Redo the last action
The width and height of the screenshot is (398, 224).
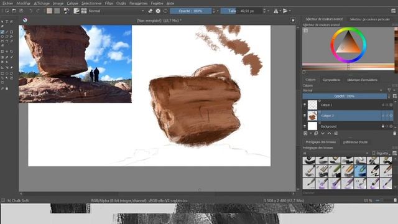coord(38,11)
